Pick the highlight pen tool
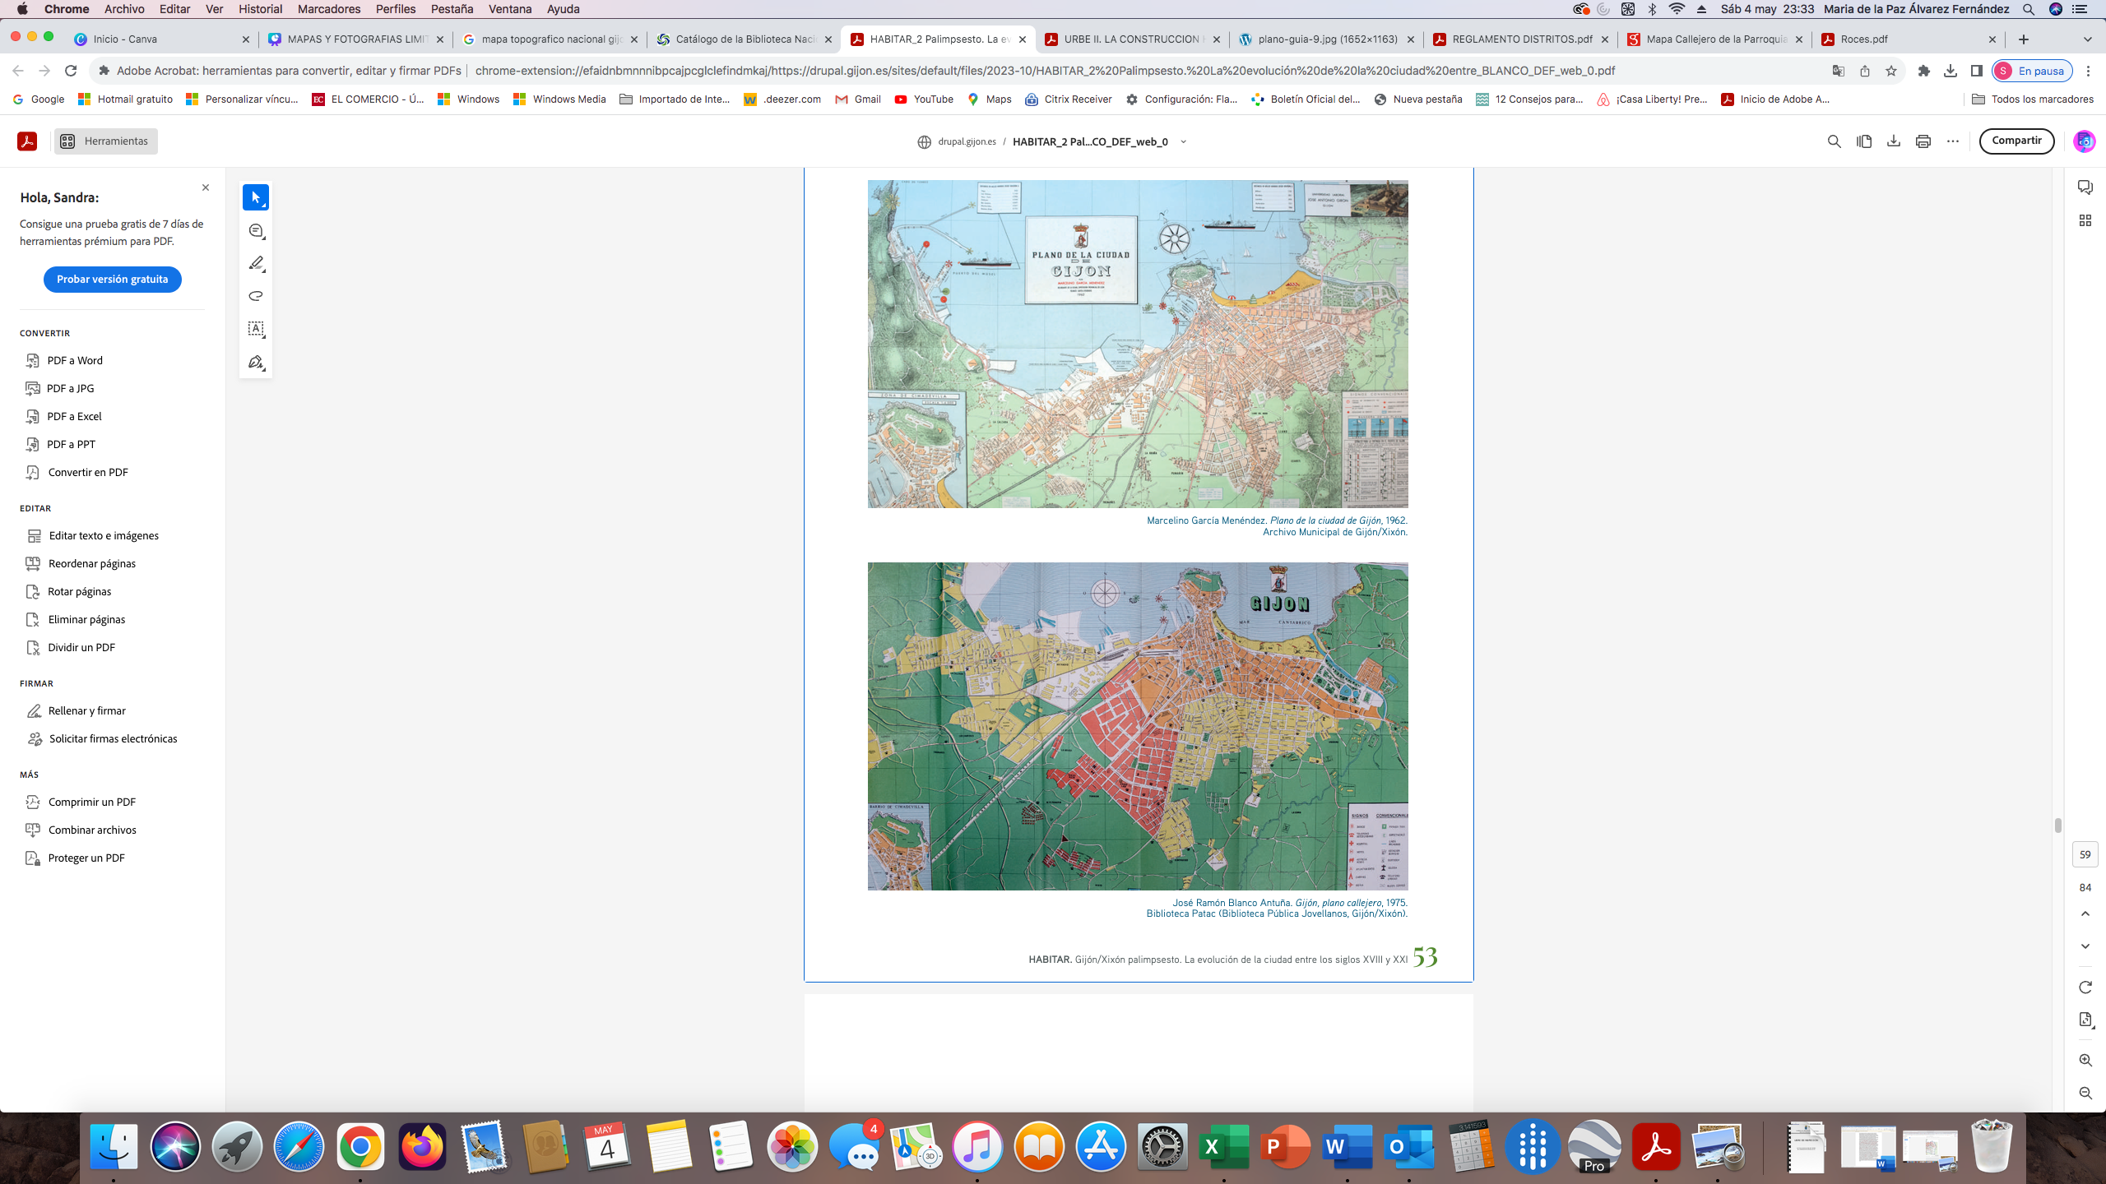The height and width of the screenshot is (1184, 2106). click(x=256, y=263)
